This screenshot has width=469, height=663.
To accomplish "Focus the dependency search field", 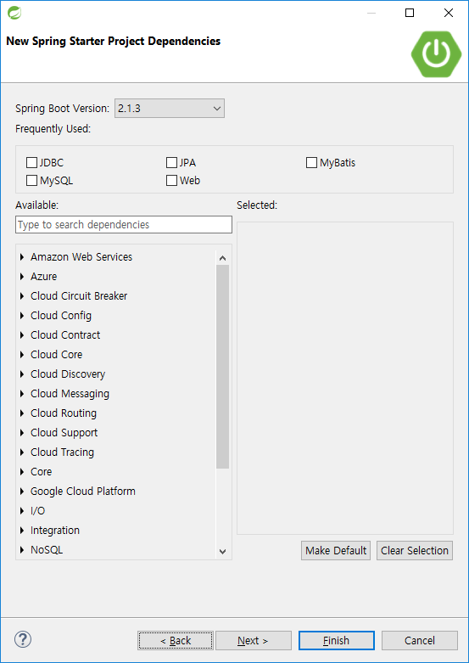I will [124, 224].
